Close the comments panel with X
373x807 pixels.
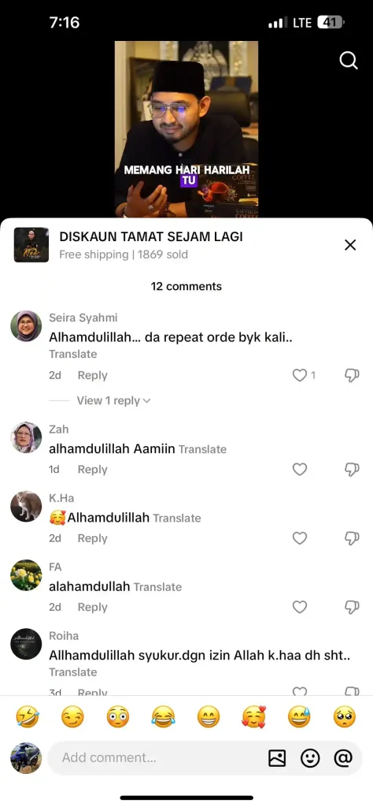pyautogui.click(x=350, y=245)
